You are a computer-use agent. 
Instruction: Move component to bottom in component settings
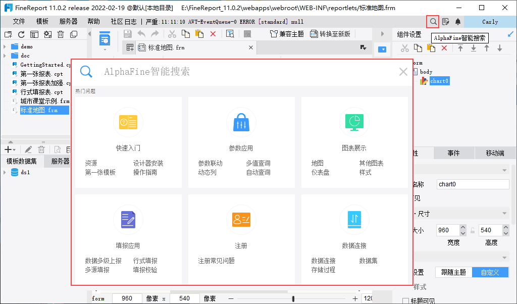[x=474, y=48]
